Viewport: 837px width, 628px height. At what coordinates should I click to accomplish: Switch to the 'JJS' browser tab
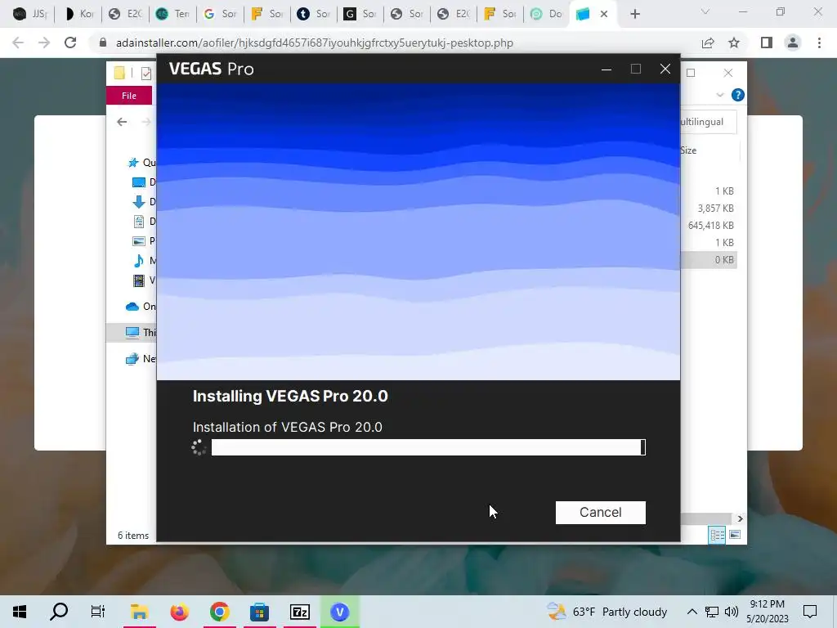[30, 14]
